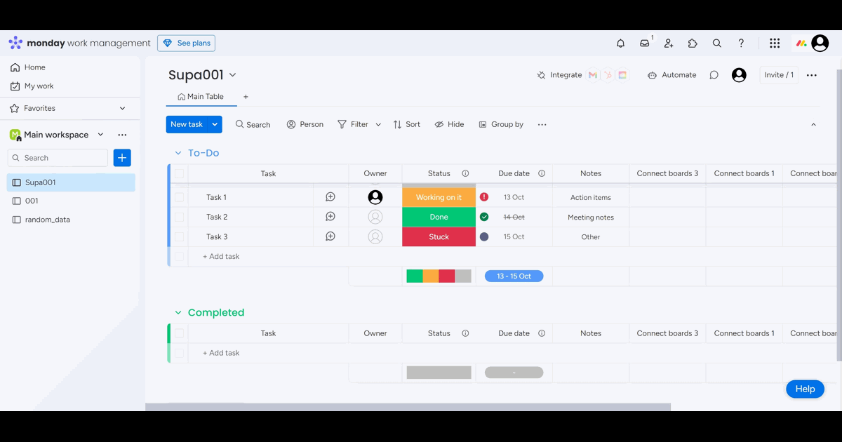Click the search everything magnifier in top bar
This screenshot has width=842, height=442.
pyautogui.click(x=716, y=43)
